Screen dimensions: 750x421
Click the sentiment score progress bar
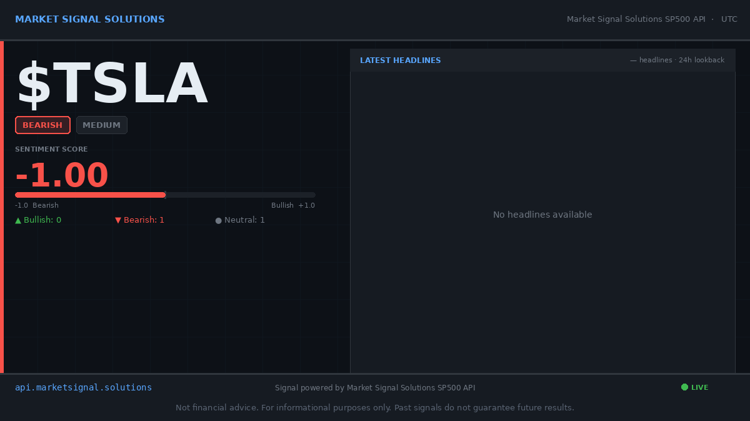click(165, 195)
